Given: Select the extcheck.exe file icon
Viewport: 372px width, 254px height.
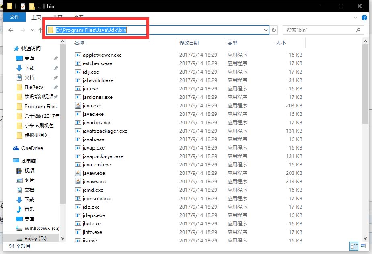Looking at the screenshot, I should coord(78,63).
